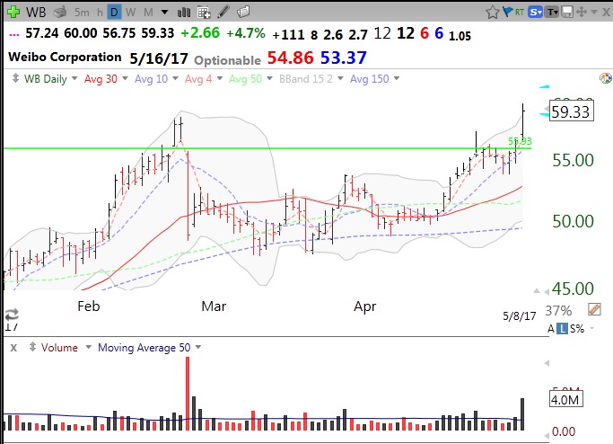Click the up-down arrows beside WB Daily
This screenshot has height=444, width=613.
[x=15, y=78]
